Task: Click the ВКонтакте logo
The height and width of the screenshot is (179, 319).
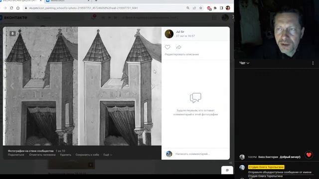Action: pos(13,18)
